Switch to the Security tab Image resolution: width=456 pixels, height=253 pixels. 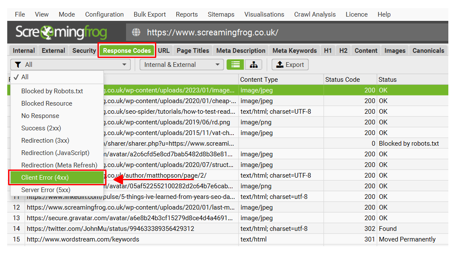(x=84, y=51)
